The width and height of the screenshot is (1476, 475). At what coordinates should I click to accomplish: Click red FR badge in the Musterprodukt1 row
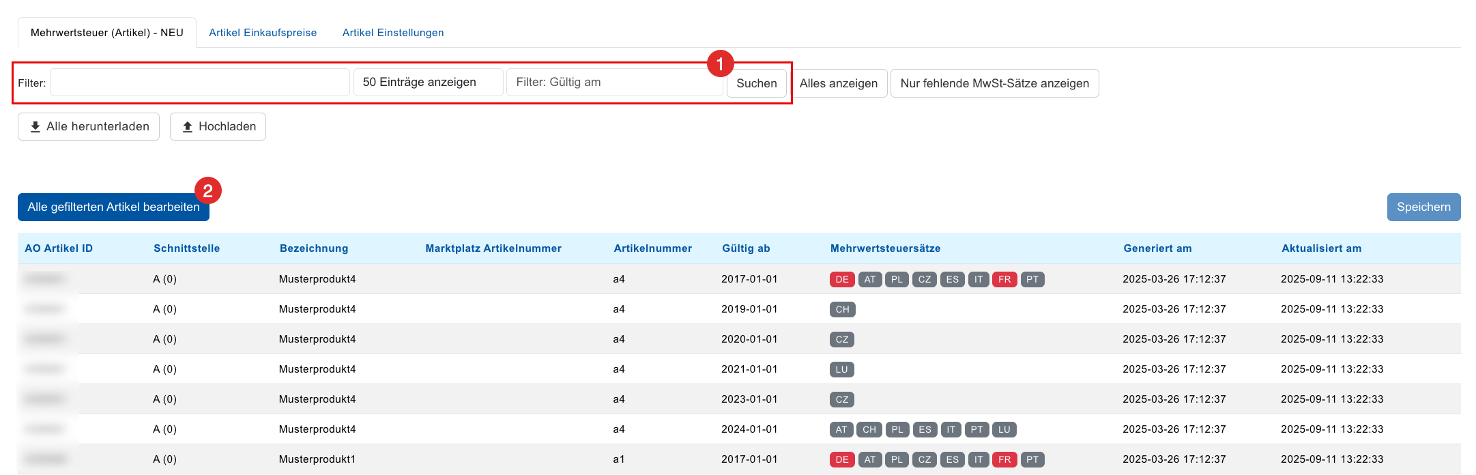coord(1004,459)
